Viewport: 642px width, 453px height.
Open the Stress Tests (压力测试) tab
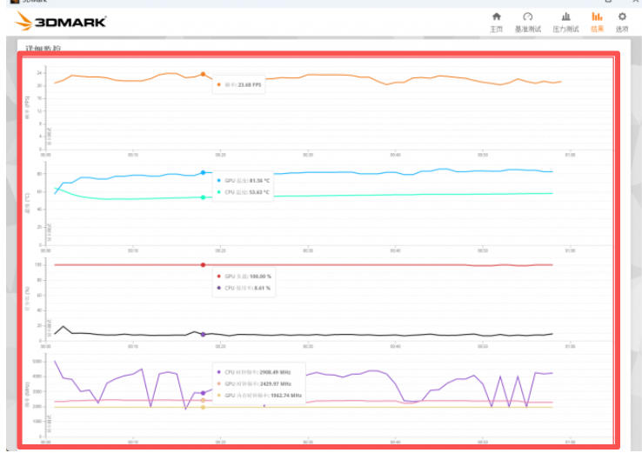click(565, 21)
